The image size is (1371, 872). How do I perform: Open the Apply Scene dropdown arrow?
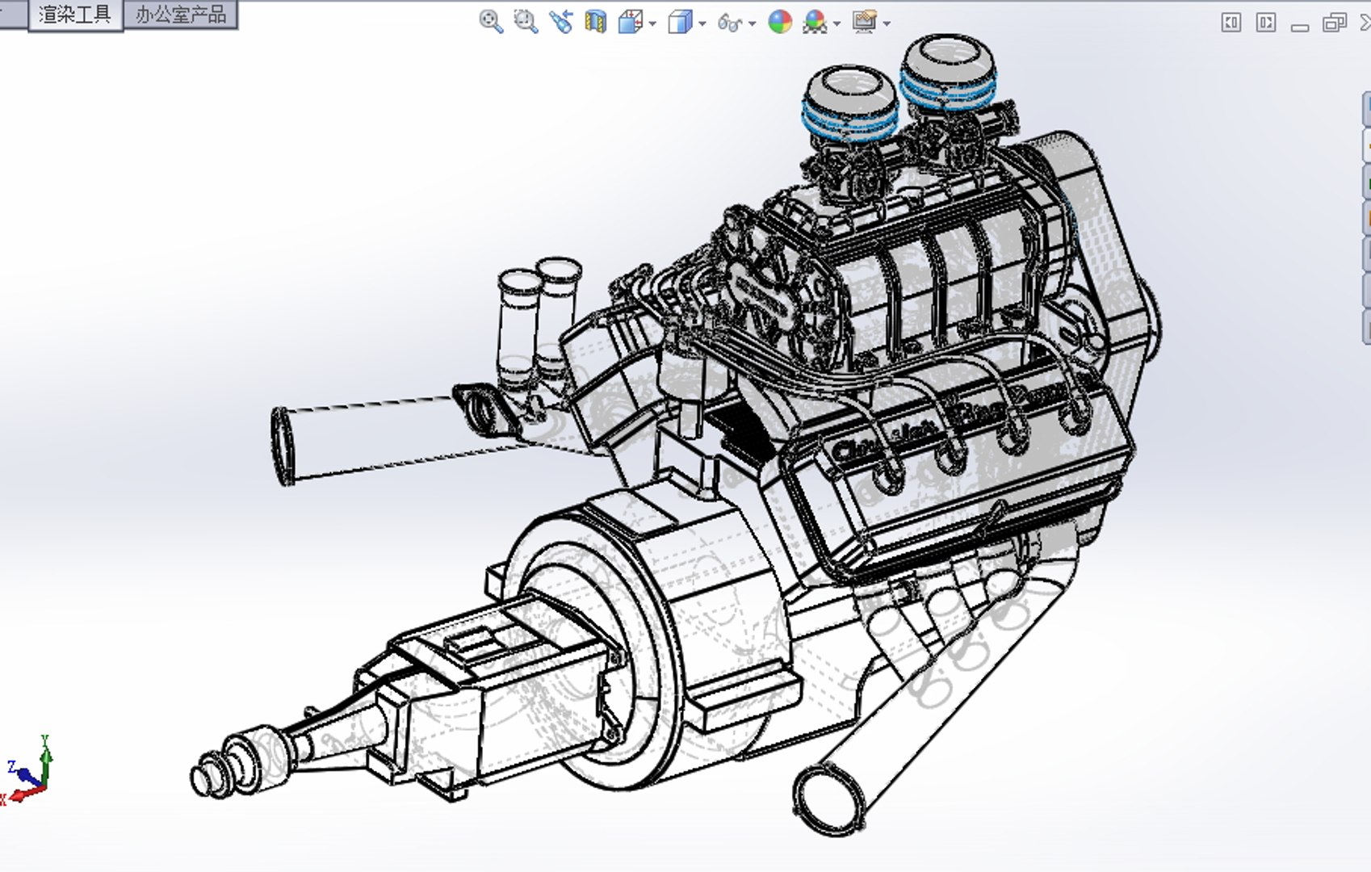[837, 23]
